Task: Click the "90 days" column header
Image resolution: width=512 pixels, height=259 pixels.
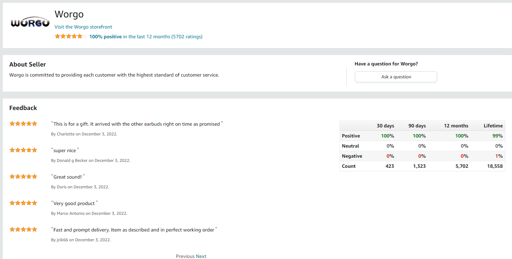Action: (x=417, y=126)
